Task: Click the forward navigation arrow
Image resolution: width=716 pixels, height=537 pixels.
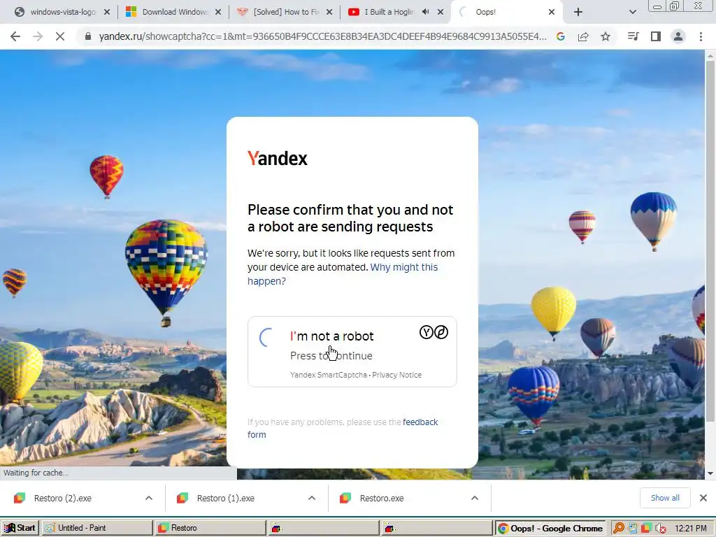Action: (38, 36)
